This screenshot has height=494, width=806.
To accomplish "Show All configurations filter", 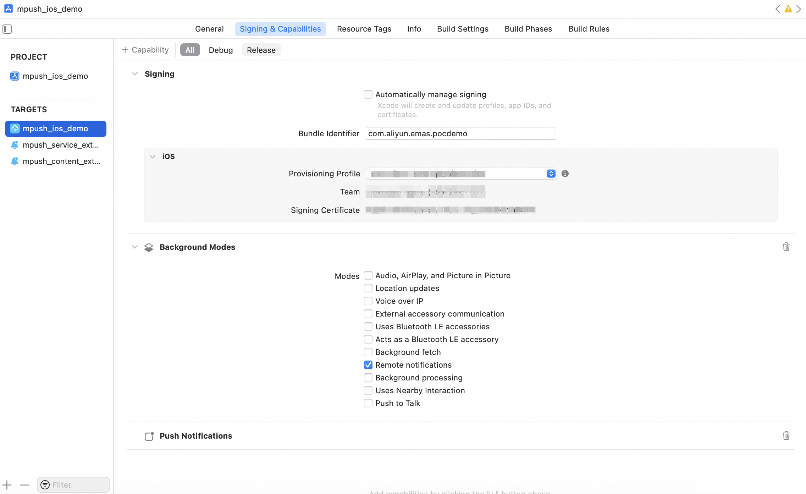I will point(190,50).
